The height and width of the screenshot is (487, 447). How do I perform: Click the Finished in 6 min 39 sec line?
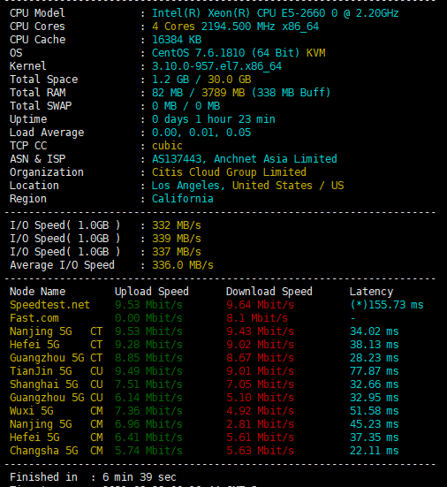tap(93, 477)
